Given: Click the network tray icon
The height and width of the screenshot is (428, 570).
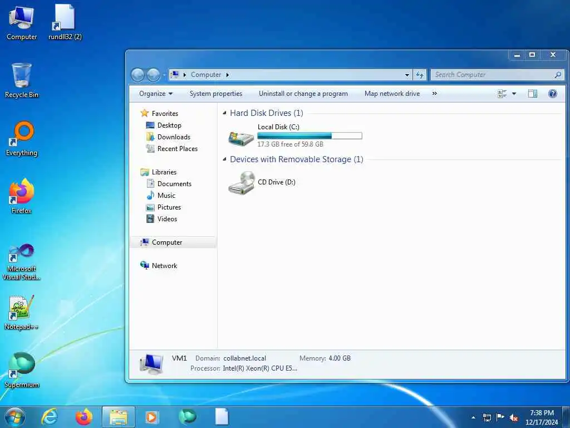Looking at the screenshot, I should coord(487,417).
